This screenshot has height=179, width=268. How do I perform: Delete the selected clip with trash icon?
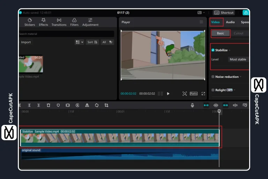[x=49, y=105]
